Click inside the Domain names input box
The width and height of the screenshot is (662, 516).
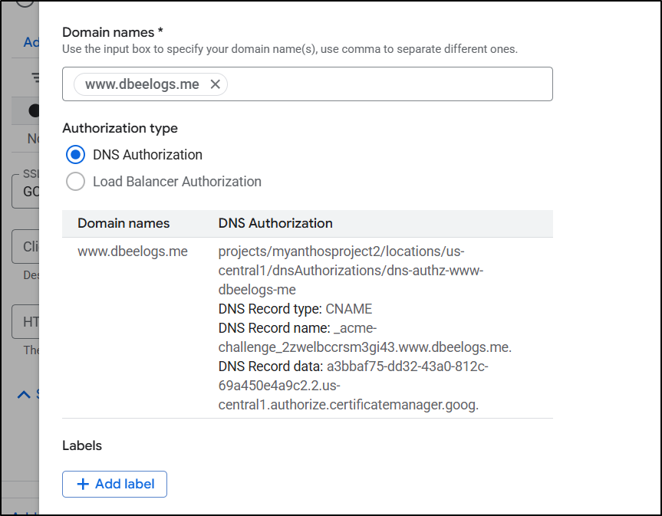[384, 84]
